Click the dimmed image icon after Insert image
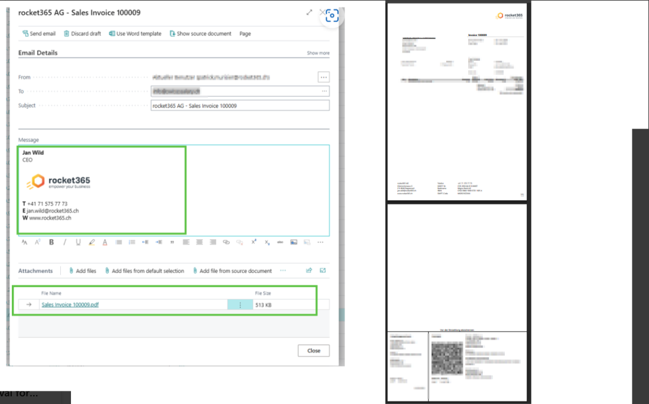 coord(307,242)
